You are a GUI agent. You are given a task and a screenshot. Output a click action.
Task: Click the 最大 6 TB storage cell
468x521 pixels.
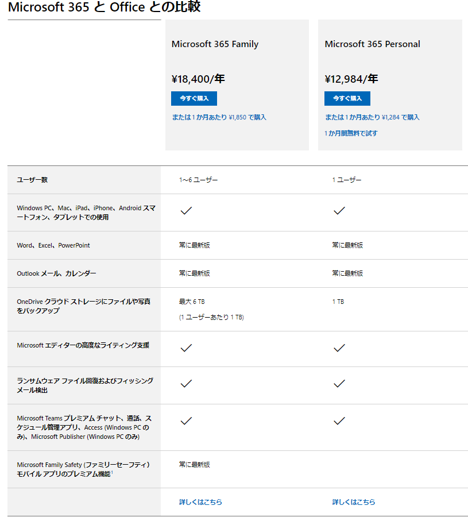[192, 302]
